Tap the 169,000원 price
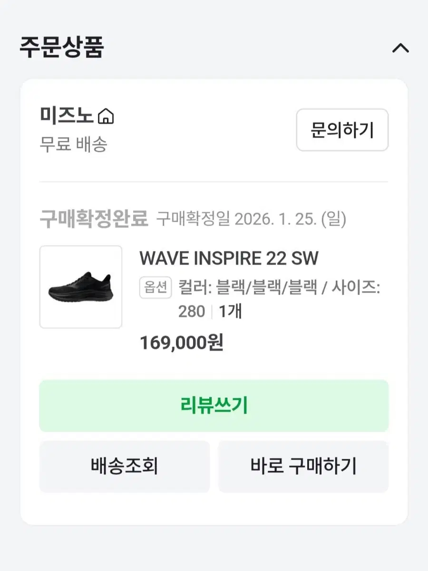This screenshot has width=428, height=571. pyautogui.click(x=181, y=343)
